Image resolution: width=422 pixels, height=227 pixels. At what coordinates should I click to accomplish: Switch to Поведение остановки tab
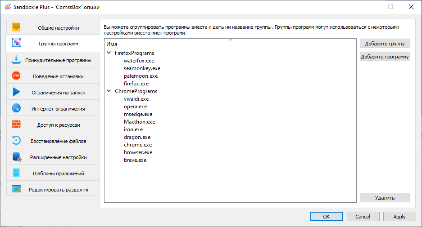pyautogui.click(x=53, y=76)
